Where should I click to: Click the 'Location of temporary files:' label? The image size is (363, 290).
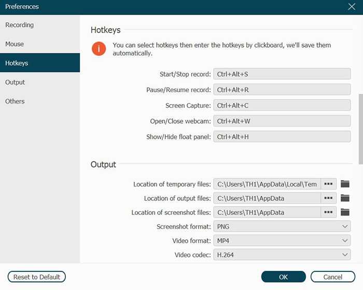[172, 184]
